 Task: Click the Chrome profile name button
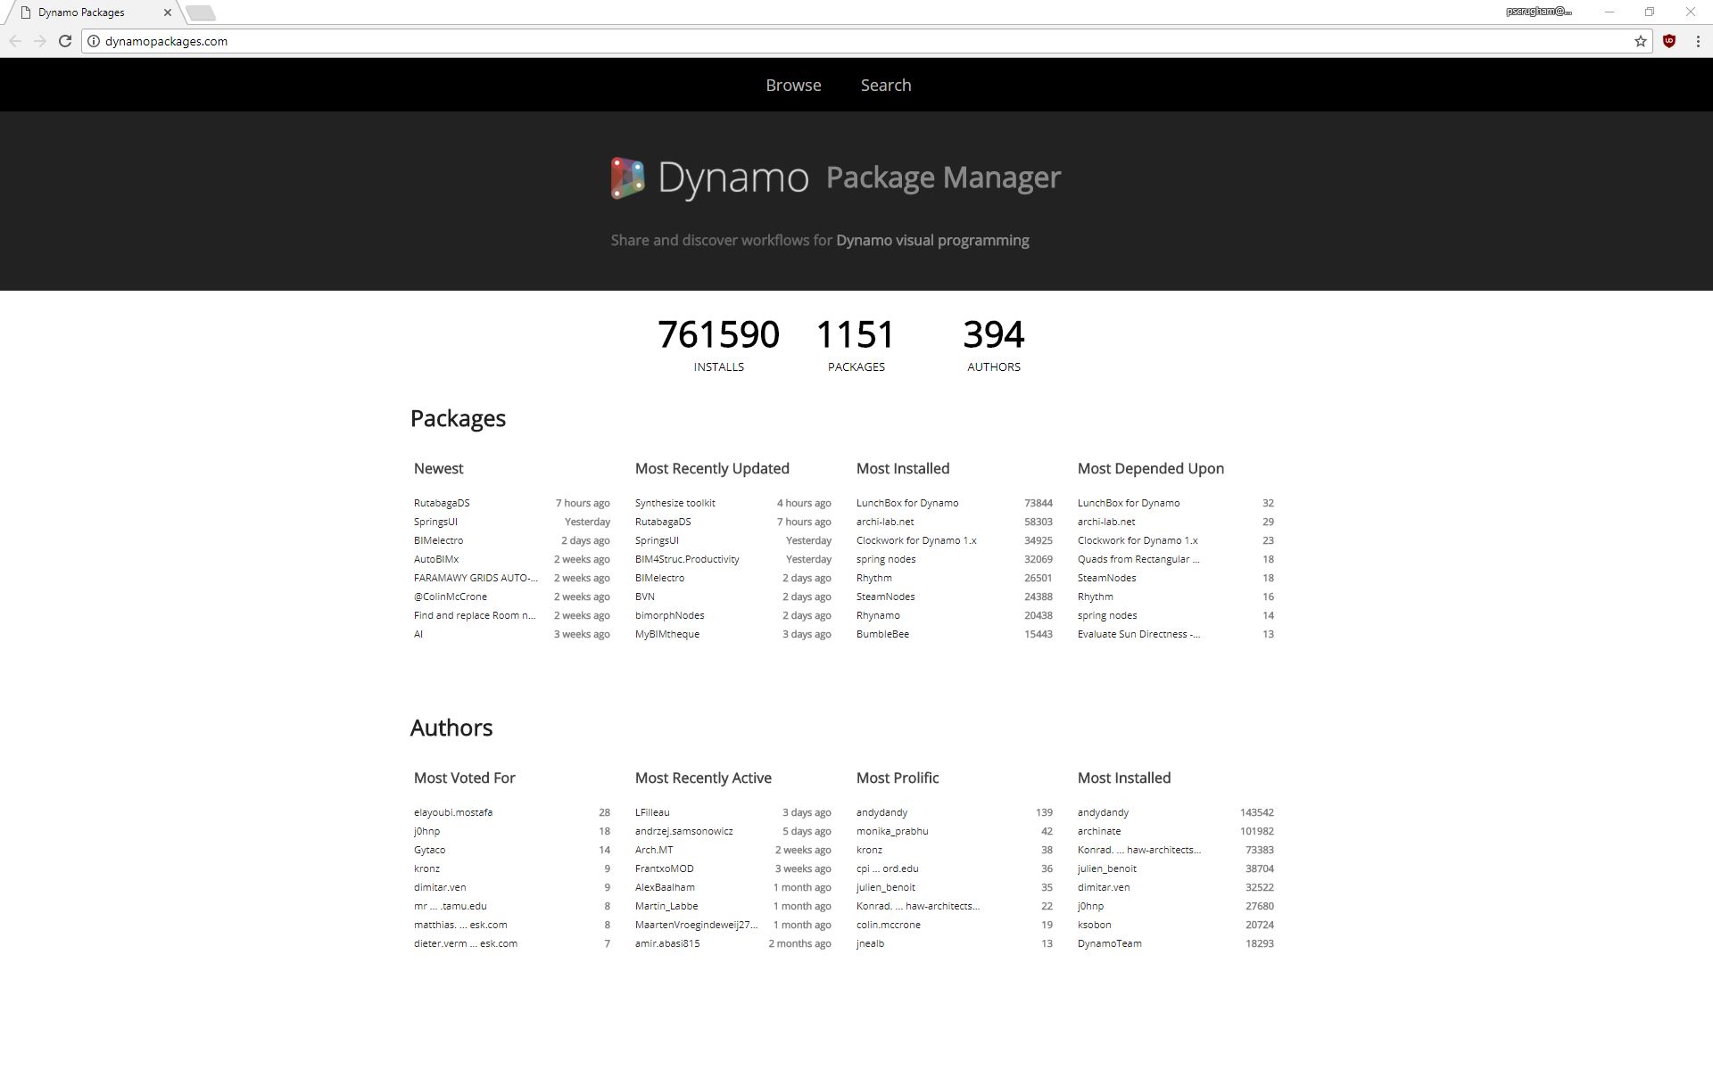click(x=1539, y=12)
